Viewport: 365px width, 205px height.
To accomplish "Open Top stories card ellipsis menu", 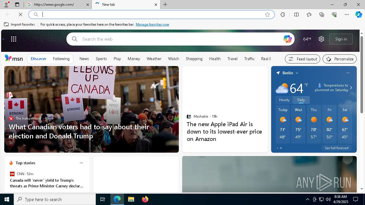I will (81, 163).
